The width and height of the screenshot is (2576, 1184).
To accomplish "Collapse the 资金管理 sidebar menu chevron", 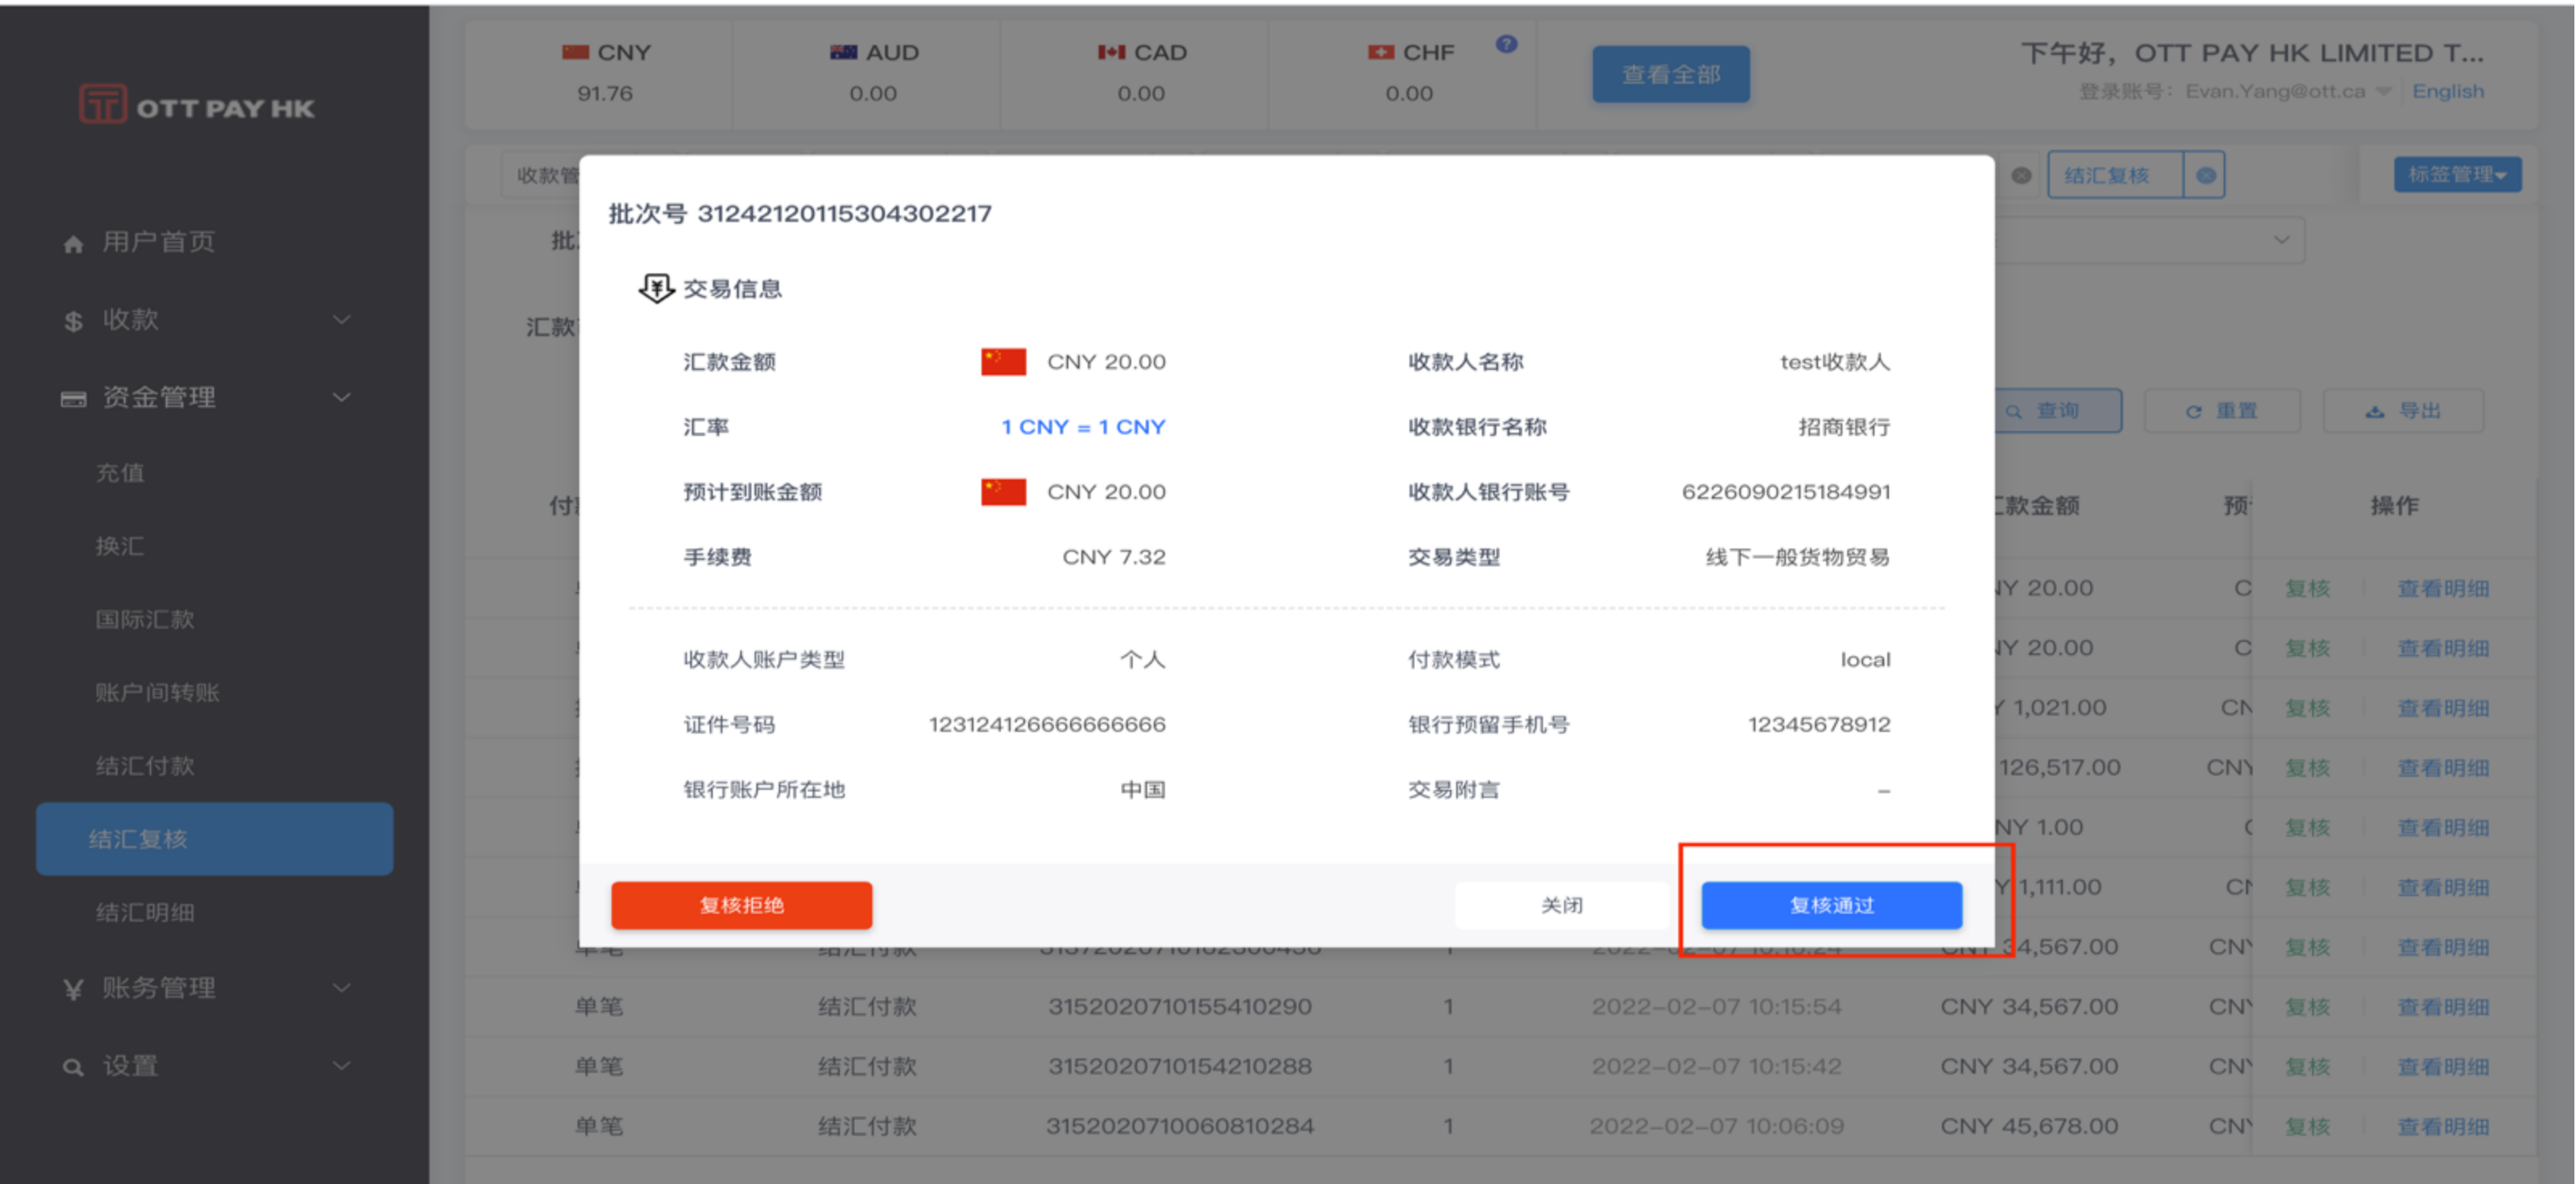I will [x=342, y=398].
